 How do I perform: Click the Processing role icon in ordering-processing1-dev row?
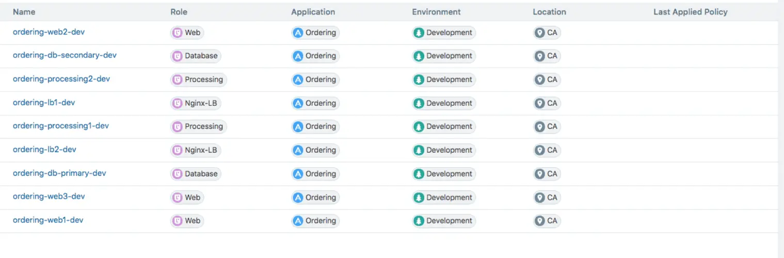point(178,127)
